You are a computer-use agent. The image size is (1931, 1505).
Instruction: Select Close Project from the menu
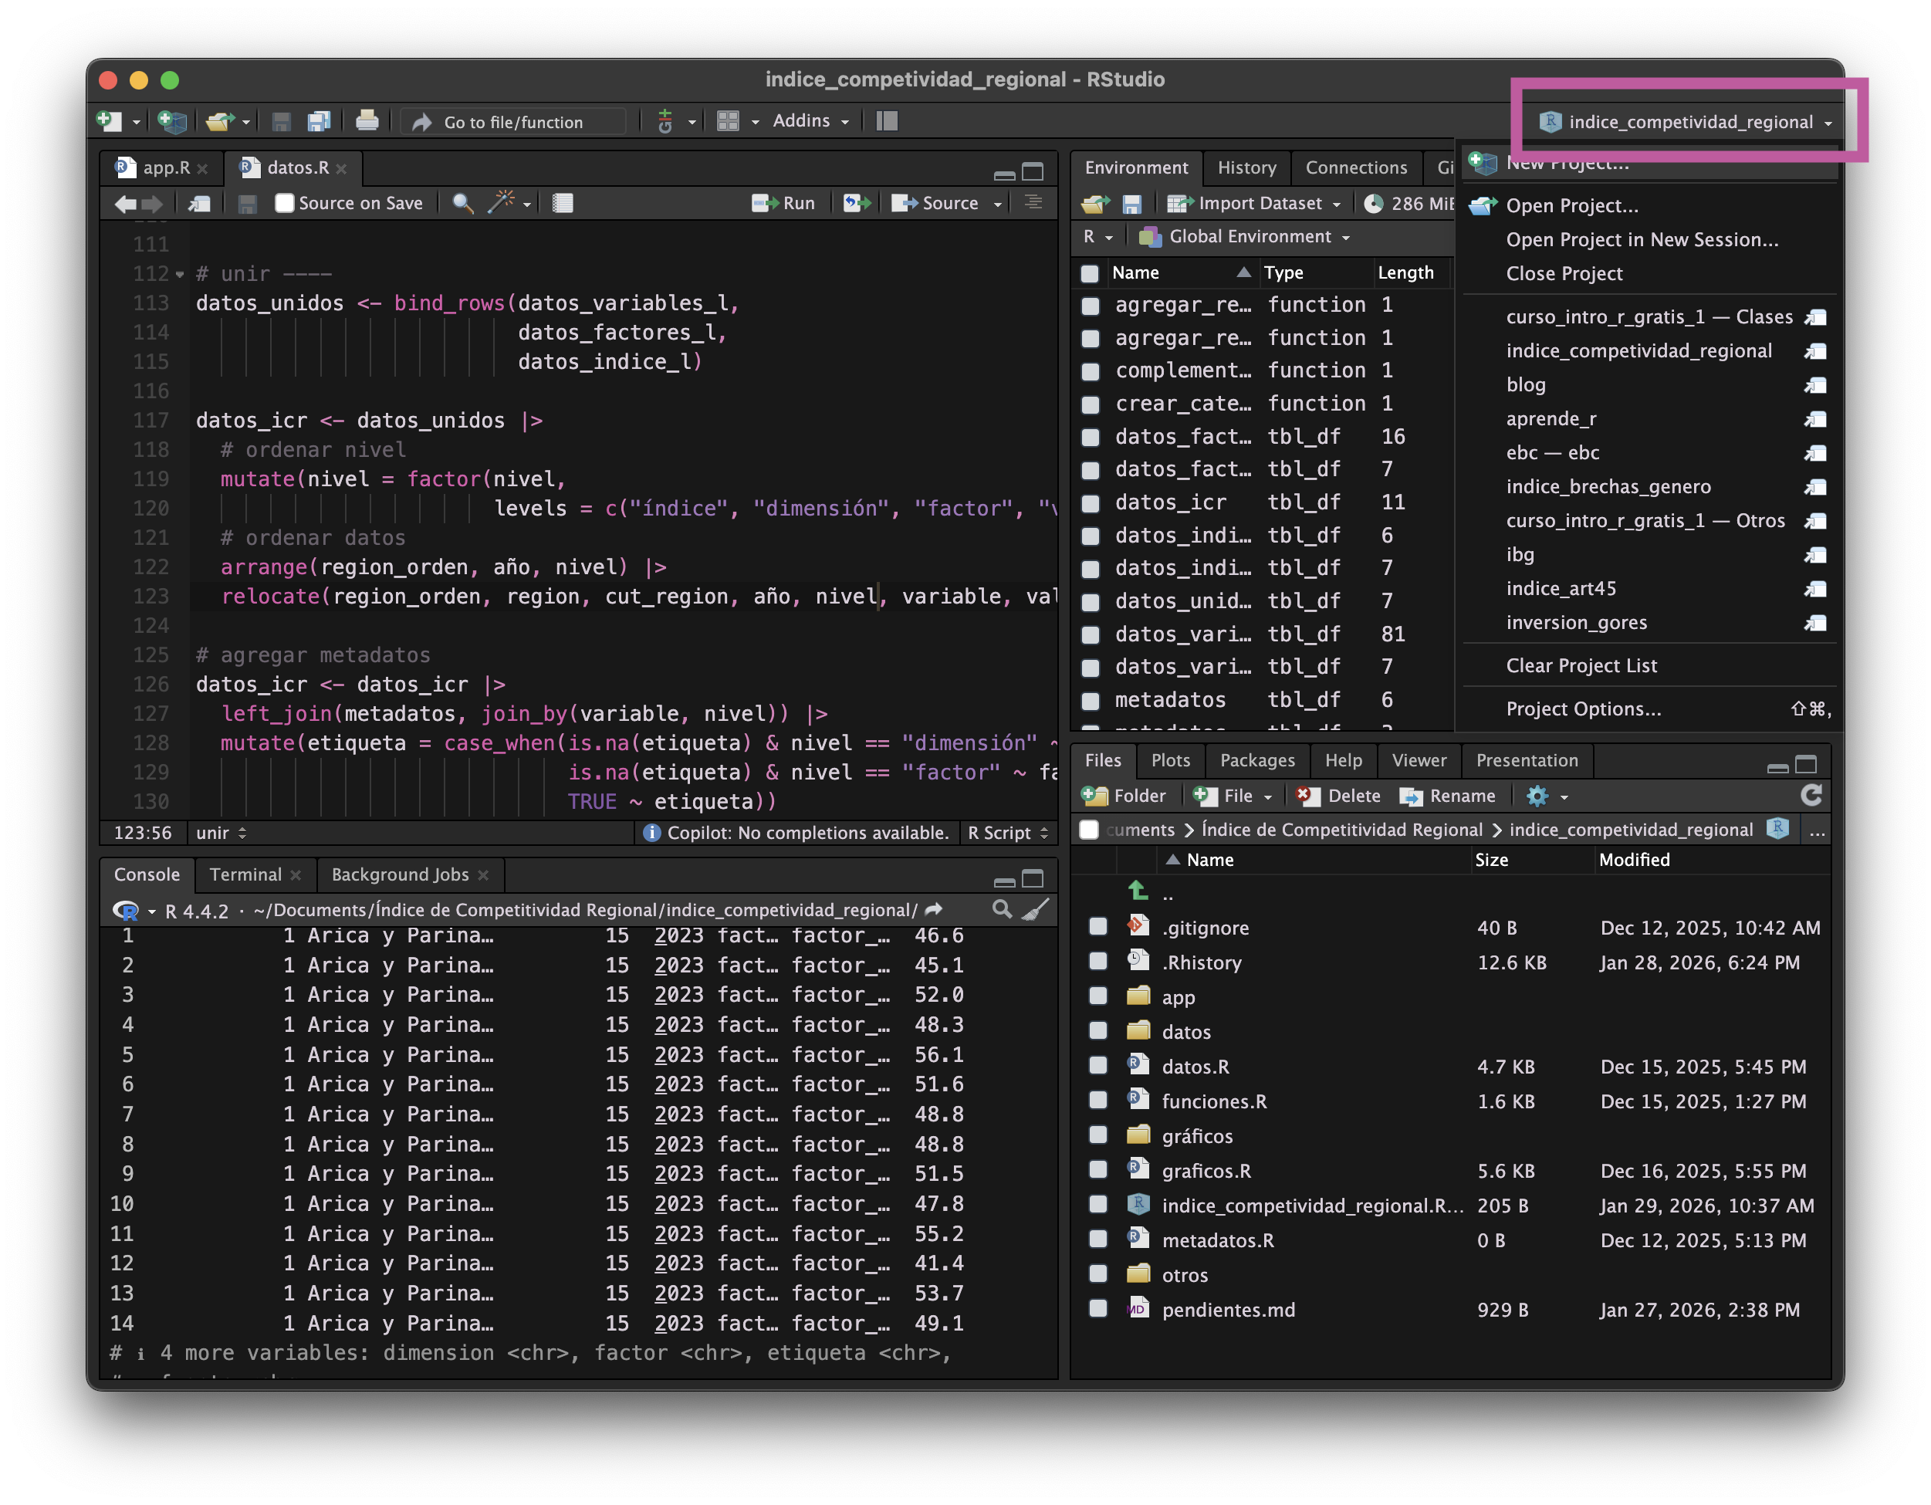tap(1563, 273)
